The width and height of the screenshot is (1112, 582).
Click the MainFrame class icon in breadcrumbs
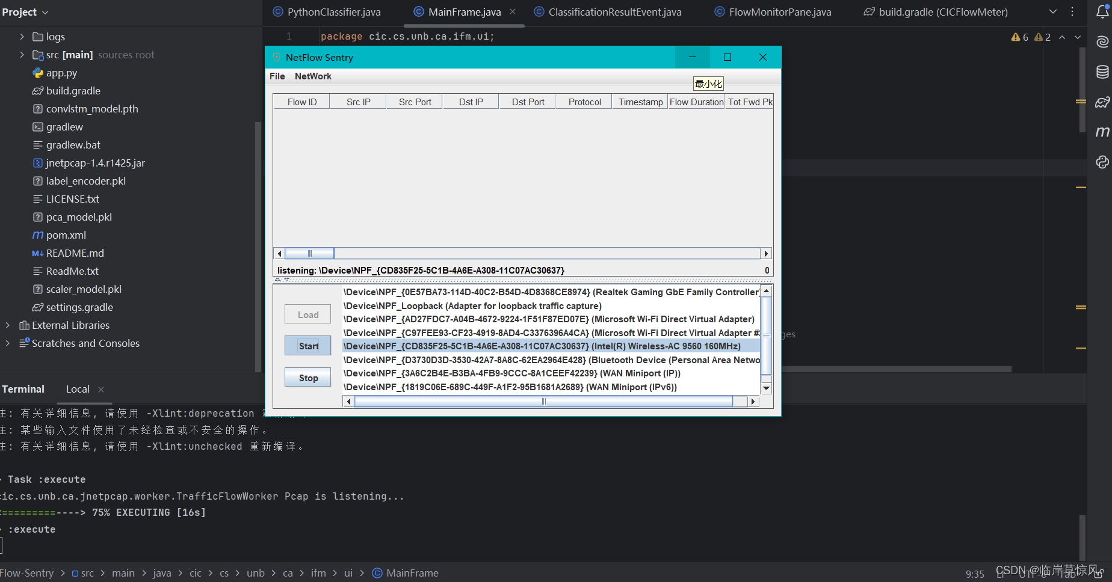[377, 573]
